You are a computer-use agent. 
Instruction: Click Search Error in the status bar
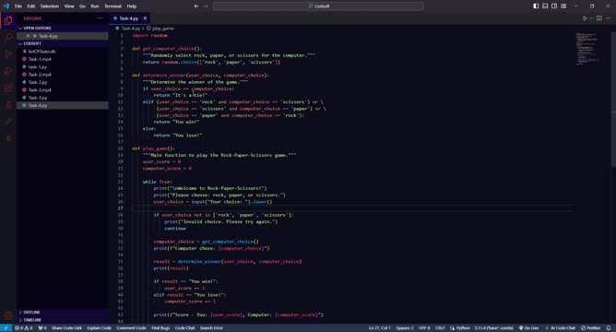click(211, 328)
